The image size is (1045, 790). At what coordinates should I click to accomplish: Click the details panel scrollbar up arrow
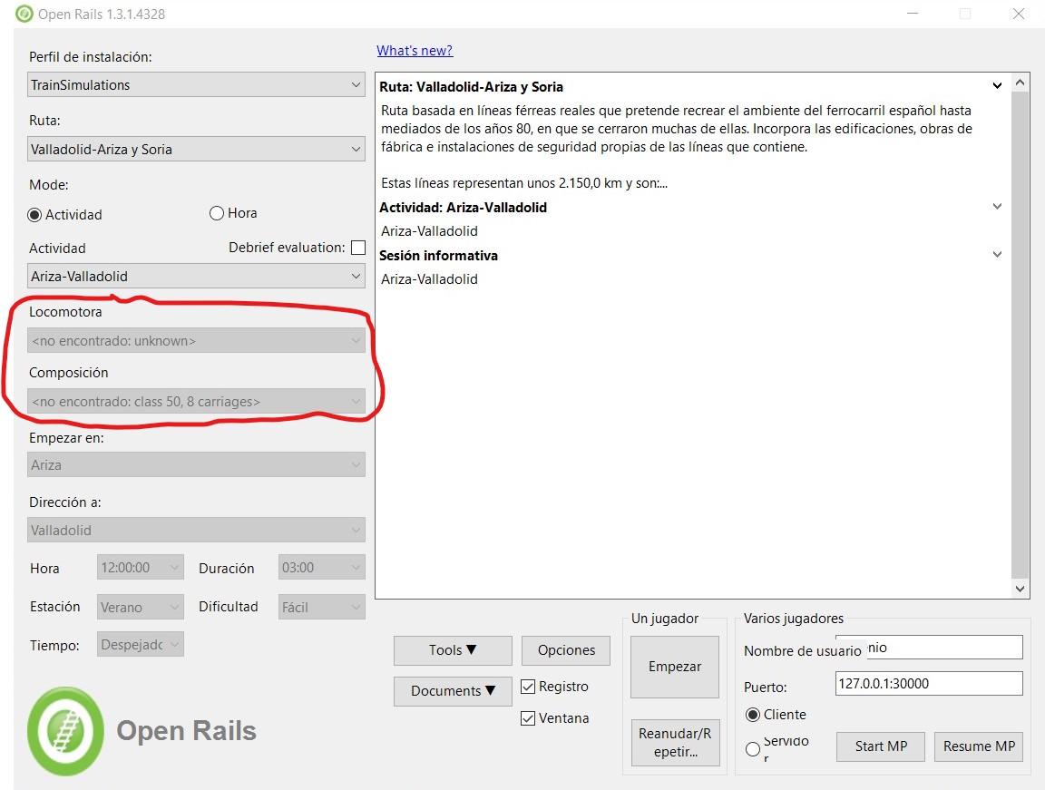(1020, 83)
